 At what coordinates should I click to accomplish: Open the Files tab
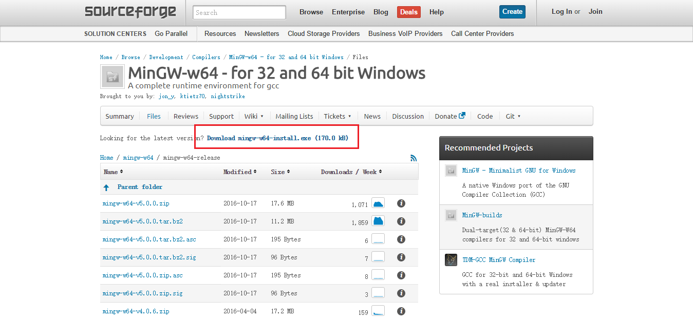154,116
